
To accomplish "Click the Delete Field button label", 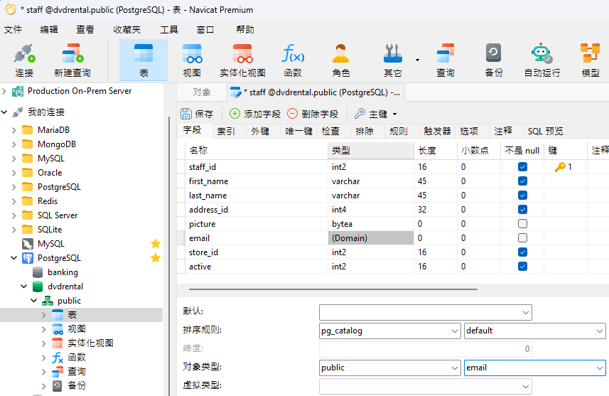I will [320, 114].
